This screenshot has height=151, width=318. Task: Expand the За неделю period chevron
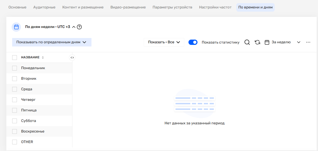pyautogui.click(x=299, y=42)
